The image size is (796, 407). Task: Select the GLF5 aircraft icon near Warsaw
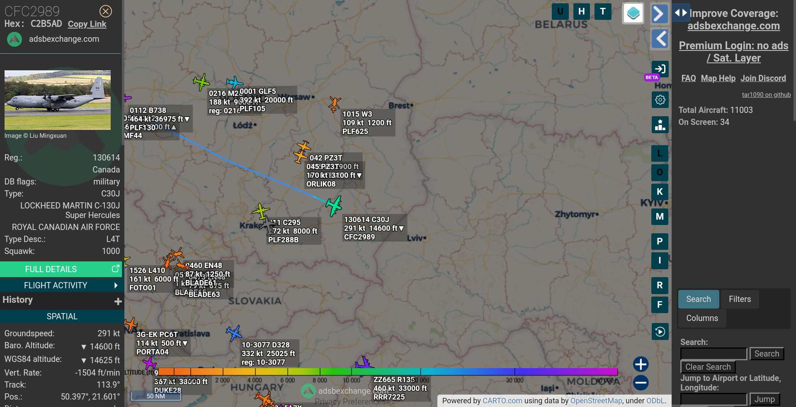(235, 82)
